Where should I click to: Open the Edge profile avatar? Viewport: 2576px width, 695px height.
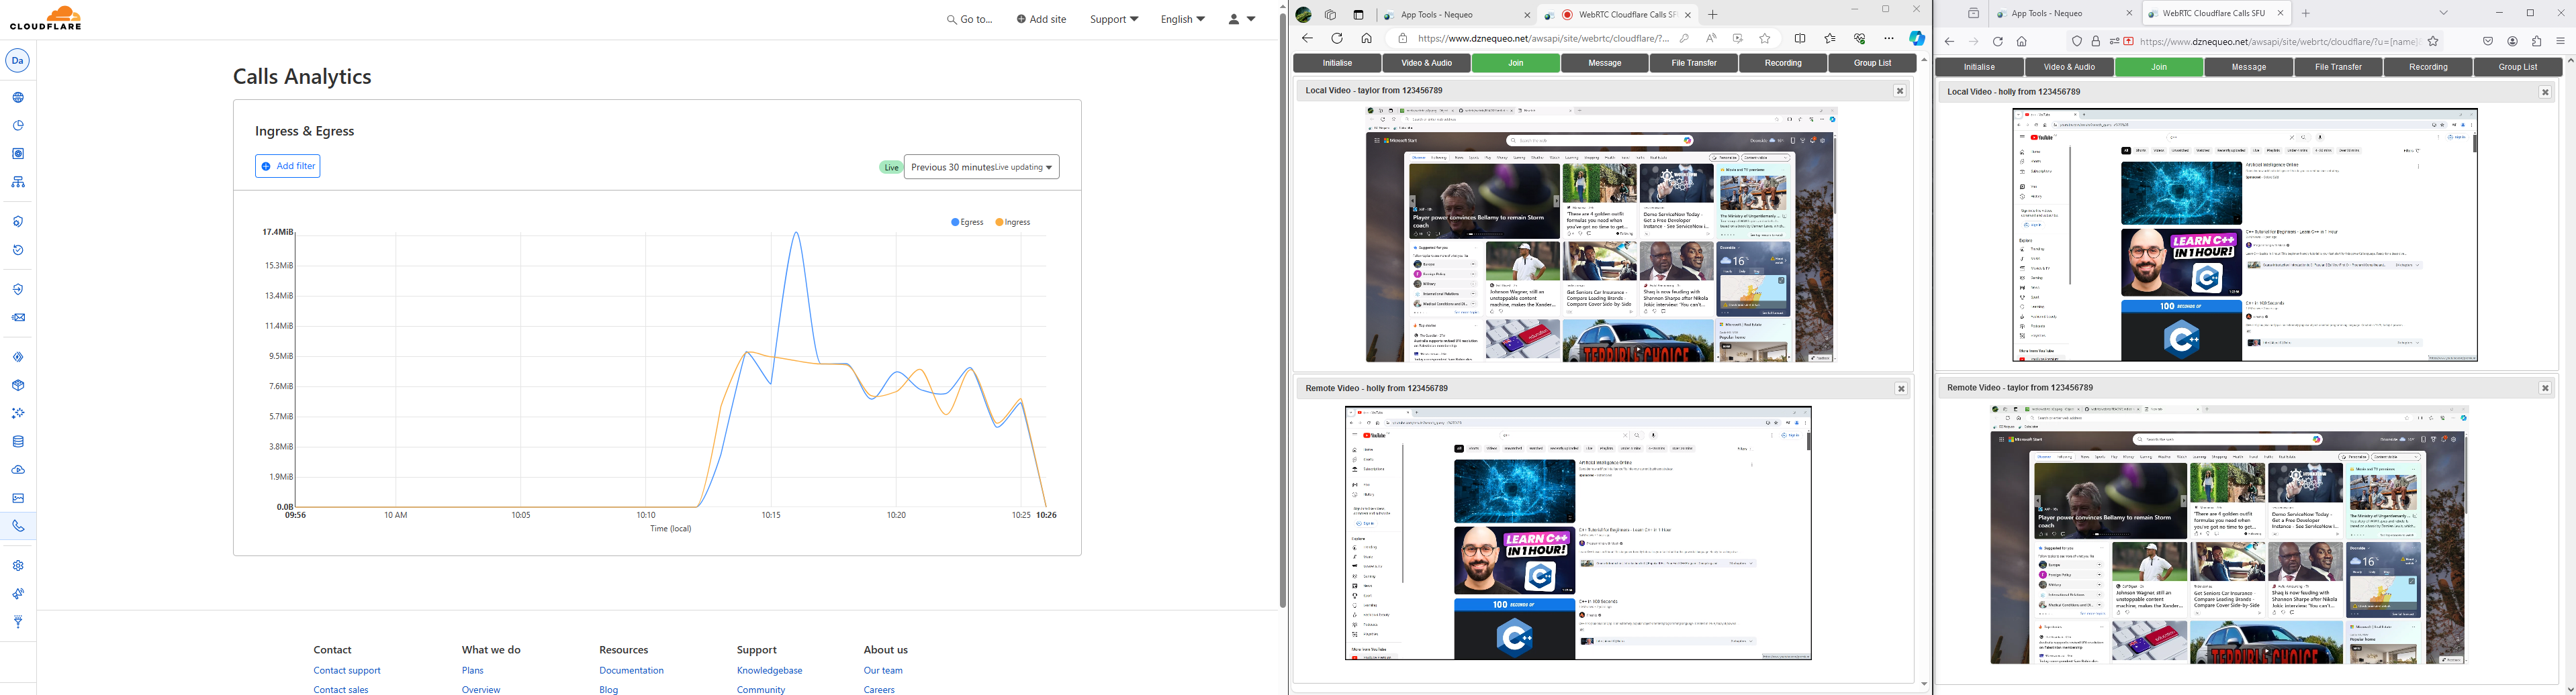click(x=1304, y=15)
